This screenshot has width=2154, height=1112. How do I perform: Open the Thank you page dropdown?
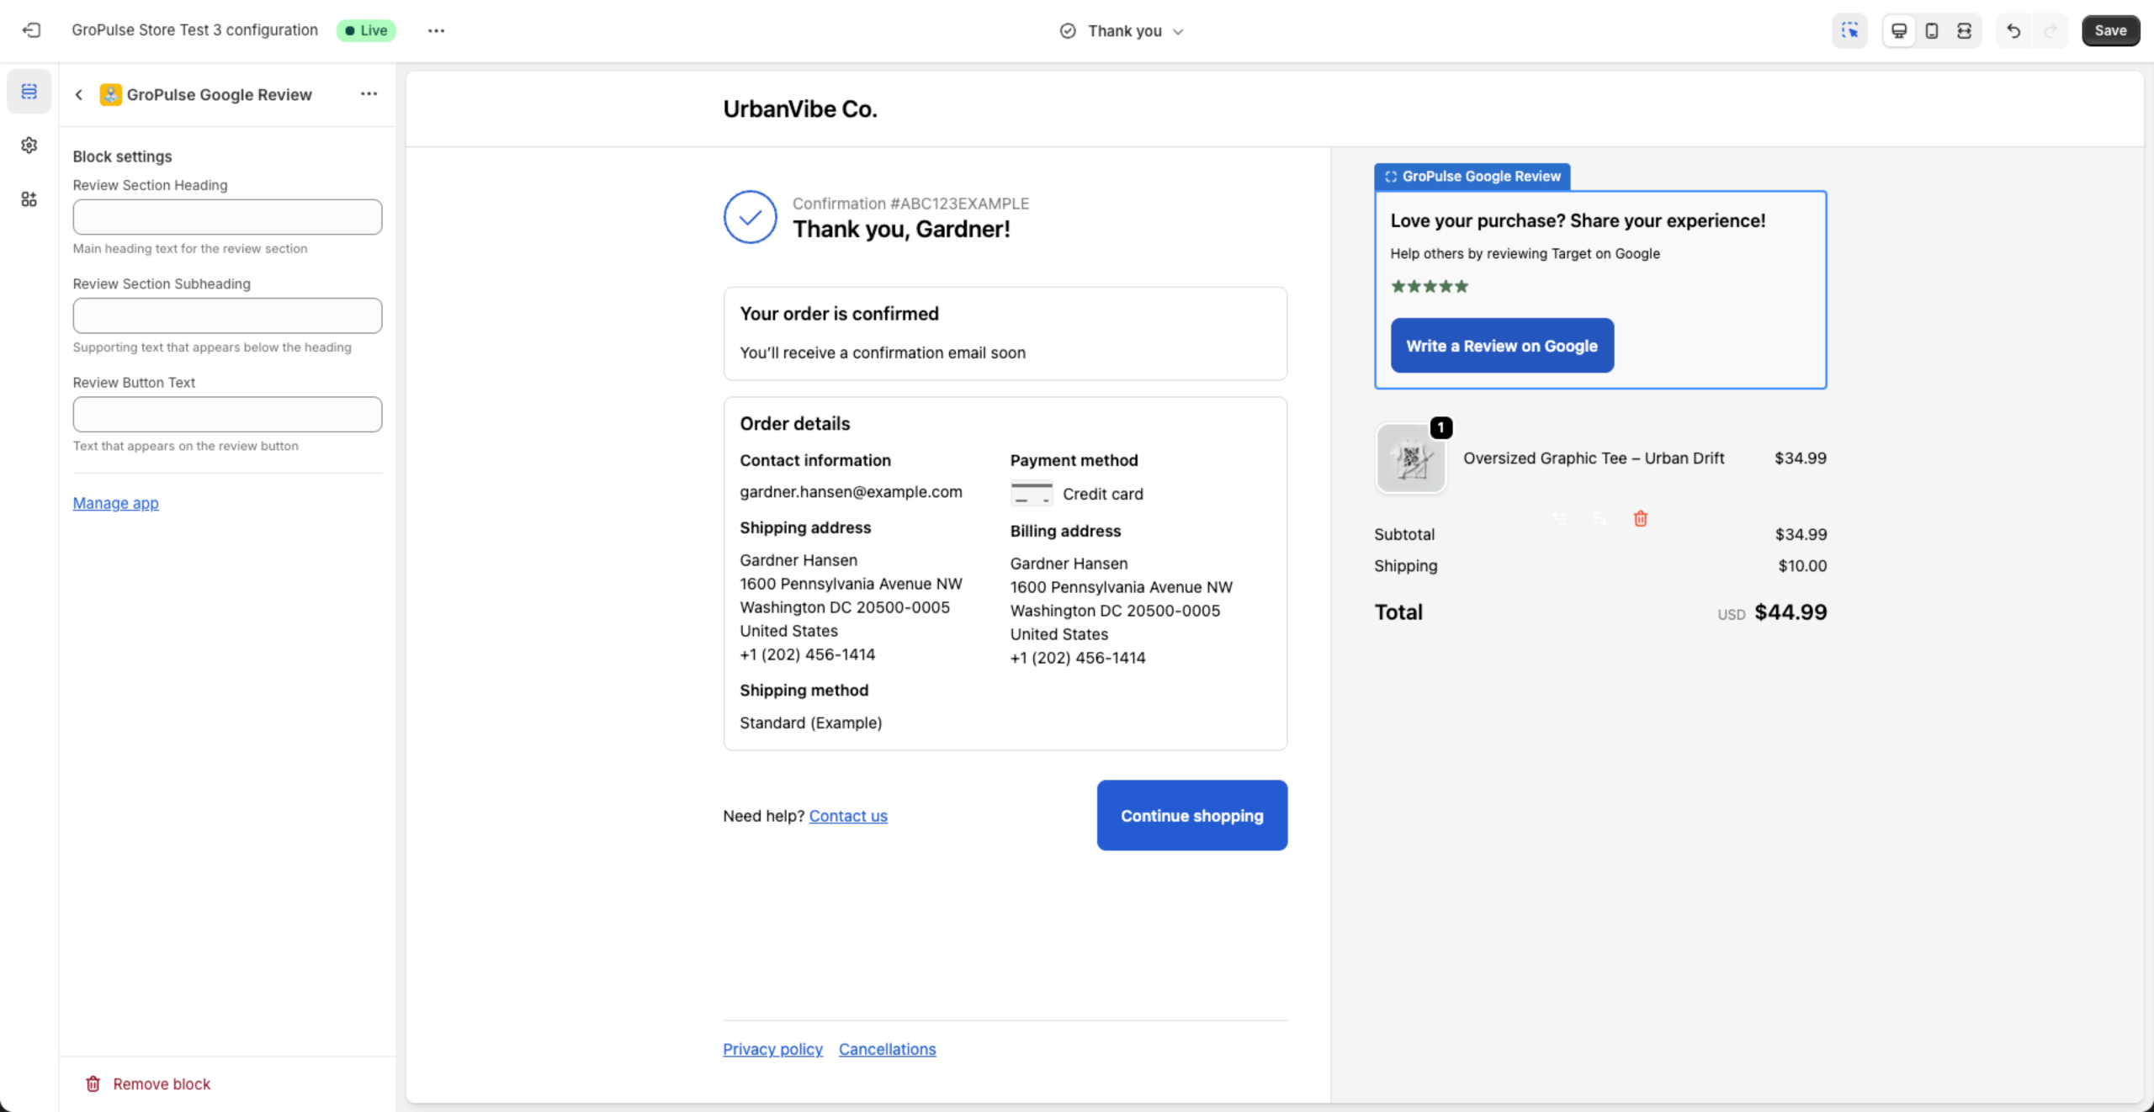point(1122,31)
